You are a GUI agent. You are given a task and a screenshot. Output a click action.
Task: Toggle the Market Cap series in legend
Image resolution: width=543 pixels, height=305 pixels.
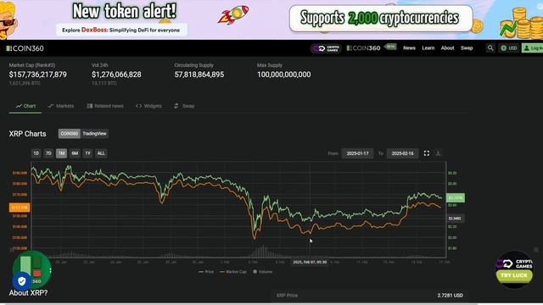(233, 272)
